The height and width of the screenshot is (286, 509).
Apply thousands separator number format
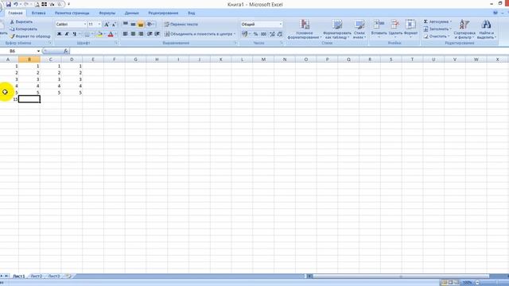tap(263, 33)
